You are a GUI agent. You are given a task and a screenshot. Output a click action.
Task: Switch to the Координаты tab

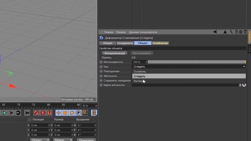(125, 43)
